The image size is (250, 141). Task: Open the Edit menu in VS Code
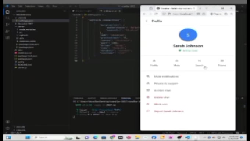pyautogui.click(x=20, y=6)
